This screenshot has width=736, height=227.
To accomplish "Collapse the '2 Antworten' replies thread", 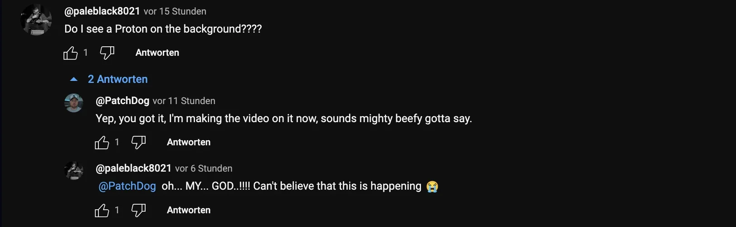I will point(117,79).
